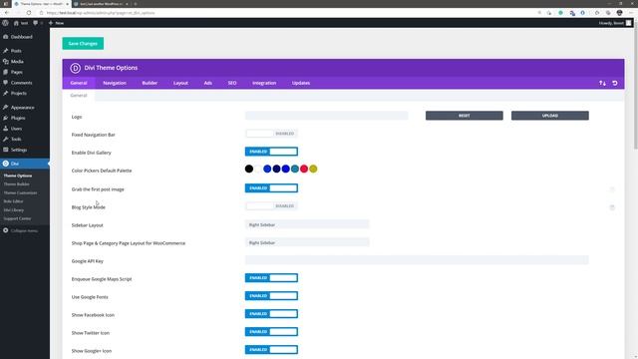This screenshot has height=359, width=638.
Task: Open Theme Builder submenu link
Action: tap(17, 183)
